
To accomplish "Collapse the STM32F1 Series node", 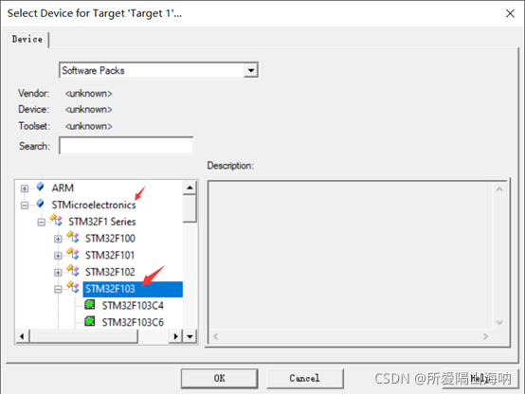I will pos(41,223).
